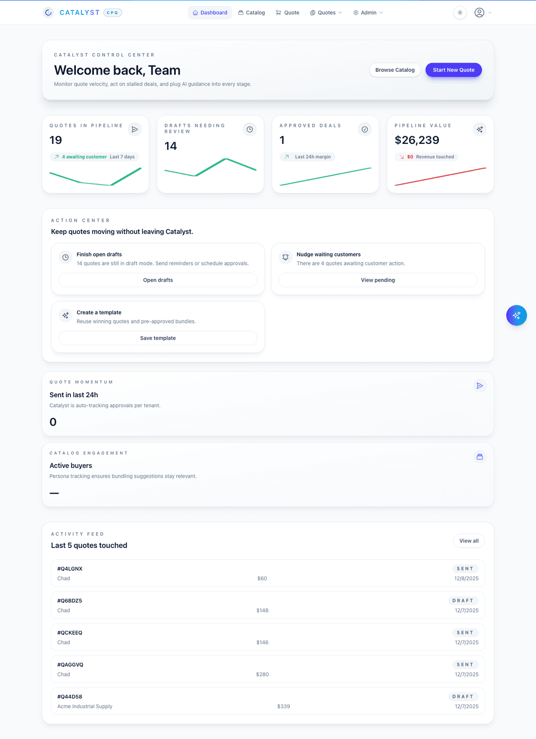Click the send icon on Quote Momentum card

[x=479, y=385]
